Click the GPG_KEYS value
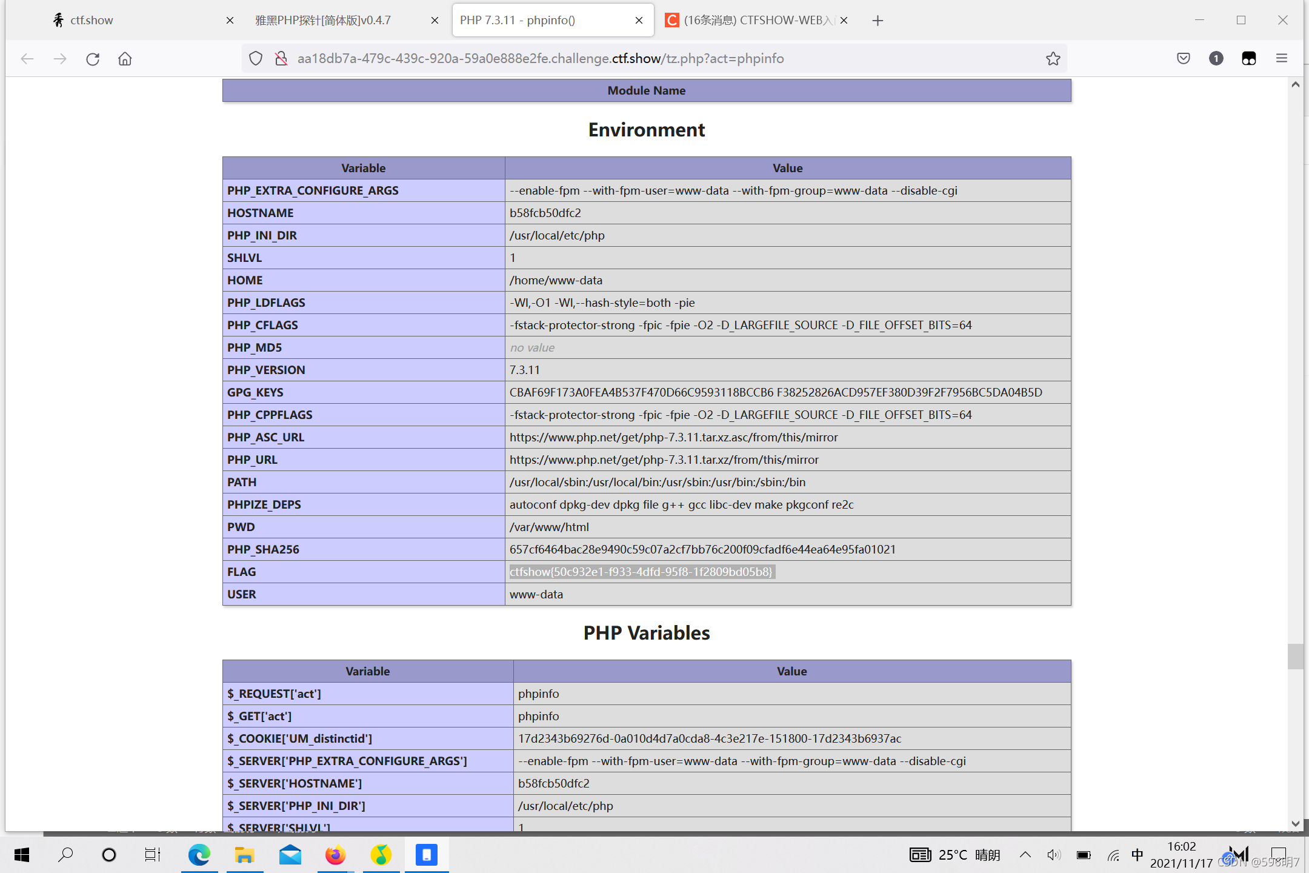1309x873 pixels. pos(776,393)
